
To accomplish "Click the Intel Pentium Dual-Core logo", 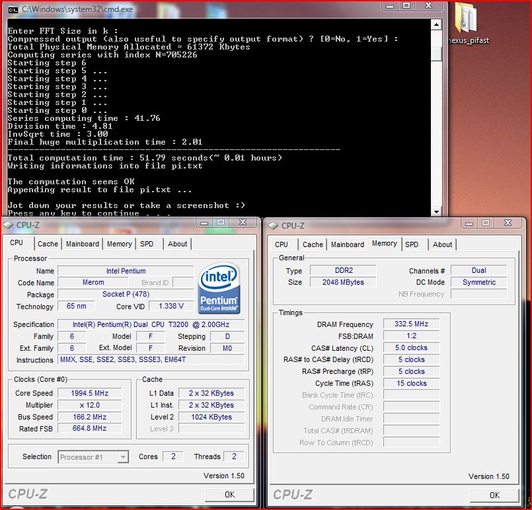I will (219, 288).
